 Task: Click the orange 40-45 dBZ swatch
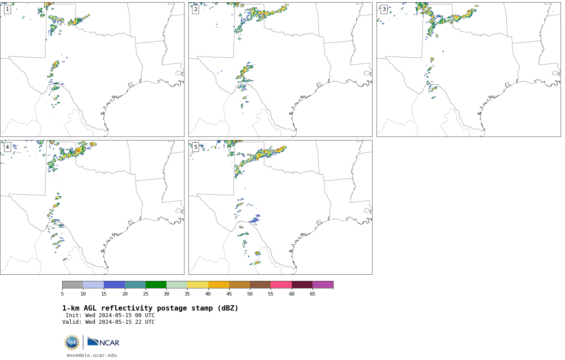click(x=218, y=284)
